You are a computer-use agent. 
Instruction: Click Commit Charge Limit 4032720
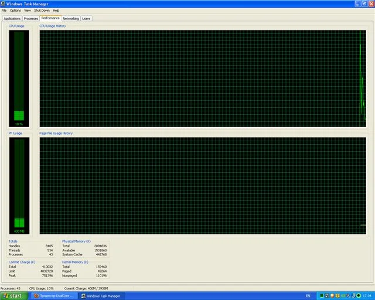(x=47, y=271)
